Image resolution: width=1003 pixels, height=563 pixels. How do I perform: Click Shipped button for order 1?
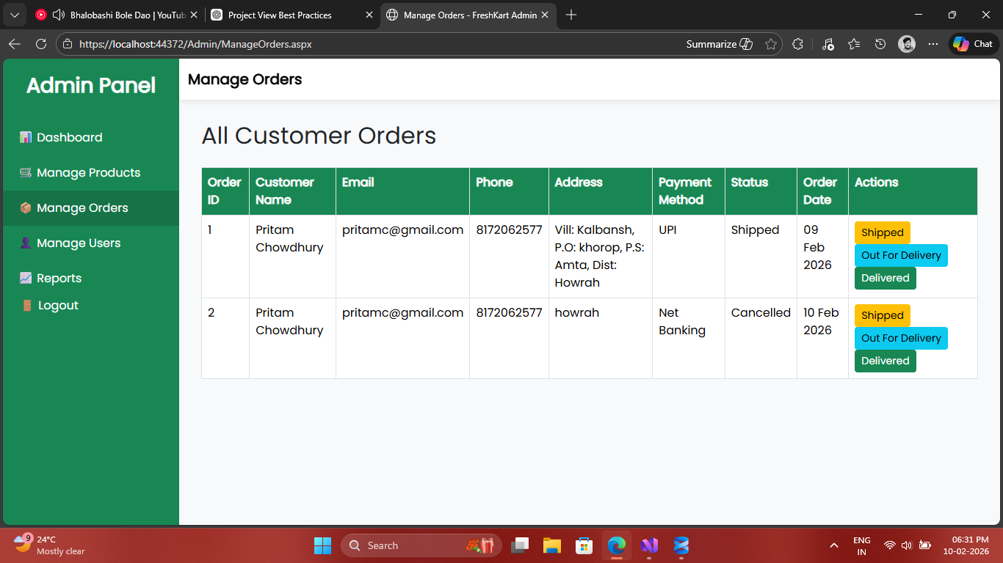pos(882,232)
